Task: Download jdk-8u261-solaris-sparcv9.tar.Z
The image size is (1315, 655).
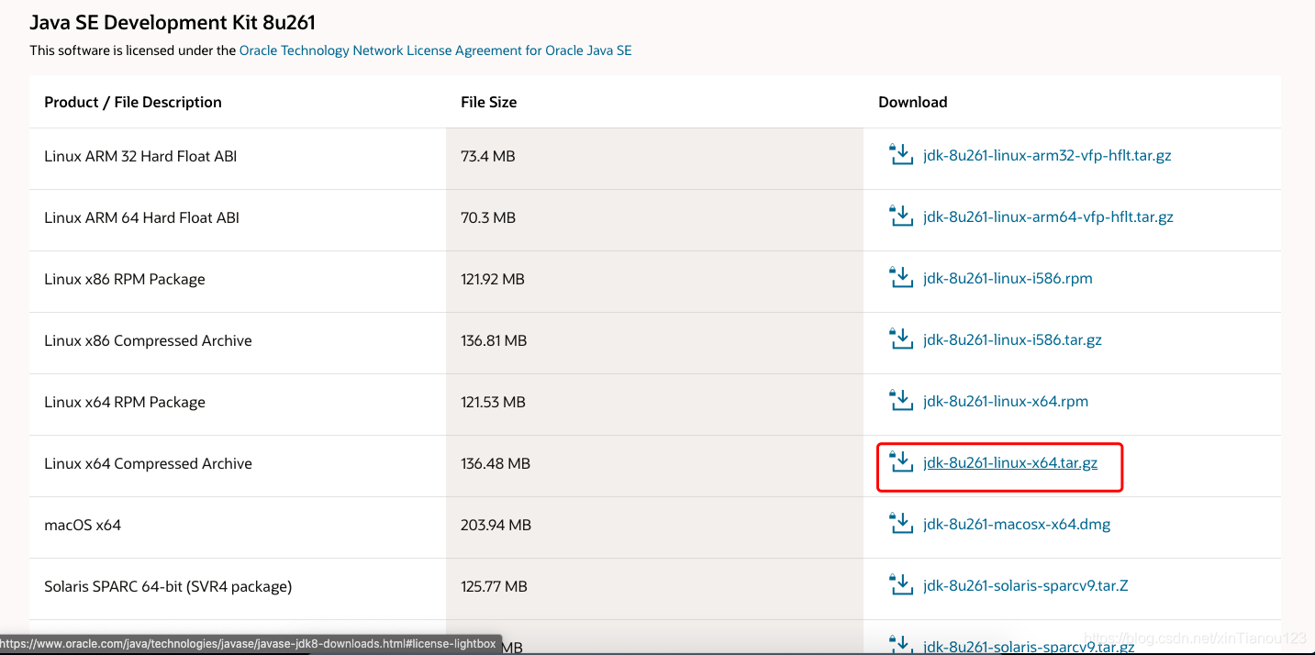Action: pos(1025,586)
